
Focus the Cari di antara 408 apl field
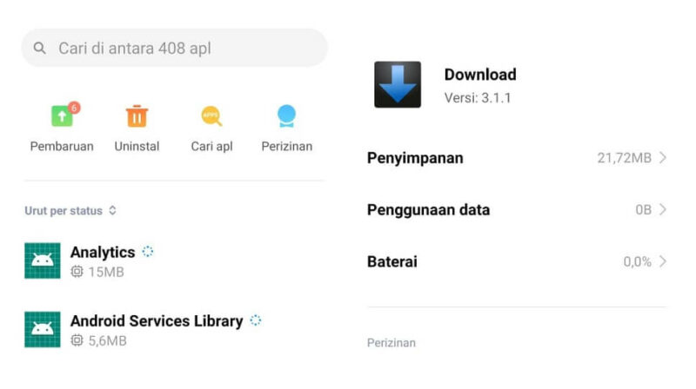pos(175,48)
